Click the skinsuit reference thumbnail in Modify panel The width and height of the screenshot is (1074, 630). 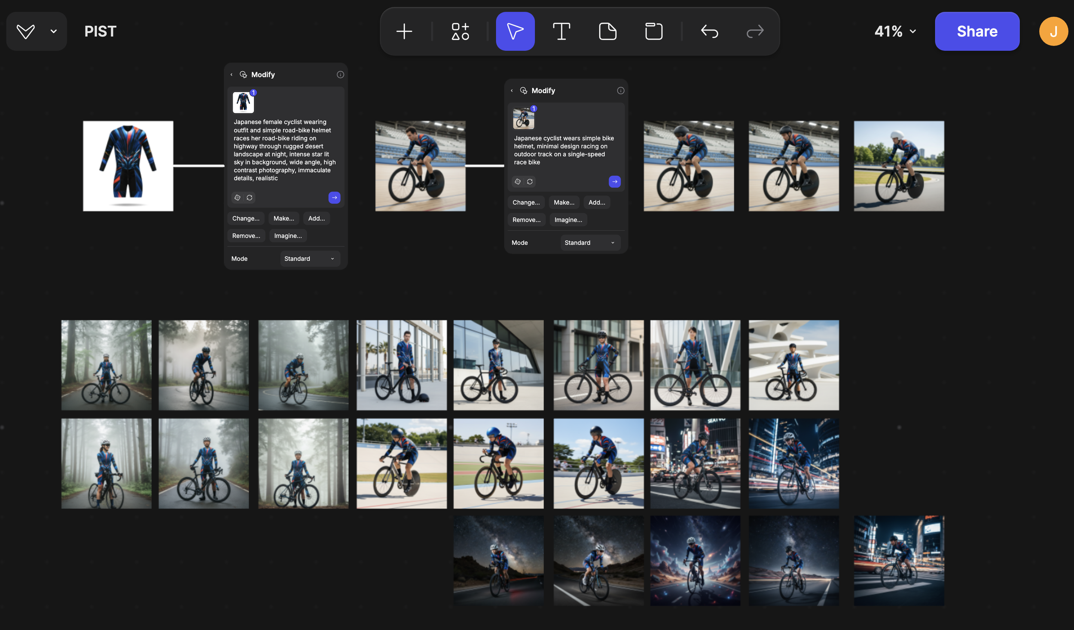[244, 102]
